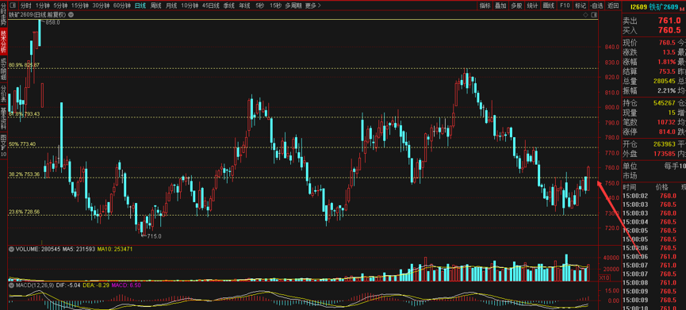This screenshot has width=686, height=310.
Task: Toggle the side panel icon at chart top right
Action: [x=594, y=14]
